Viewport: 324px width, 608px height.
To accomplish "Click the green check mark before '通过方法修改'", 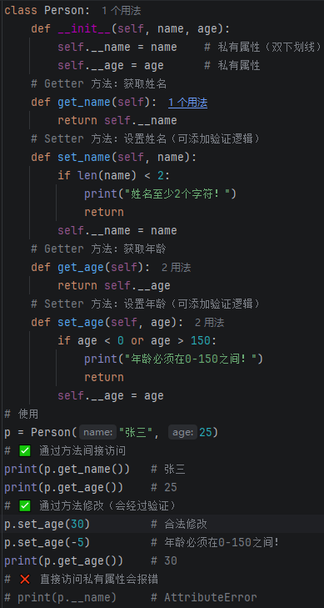I will (25, 506).
